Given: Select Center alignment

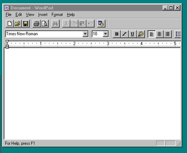Looking at the screenshot, I should pyautogui.click(x=160, y=34).
